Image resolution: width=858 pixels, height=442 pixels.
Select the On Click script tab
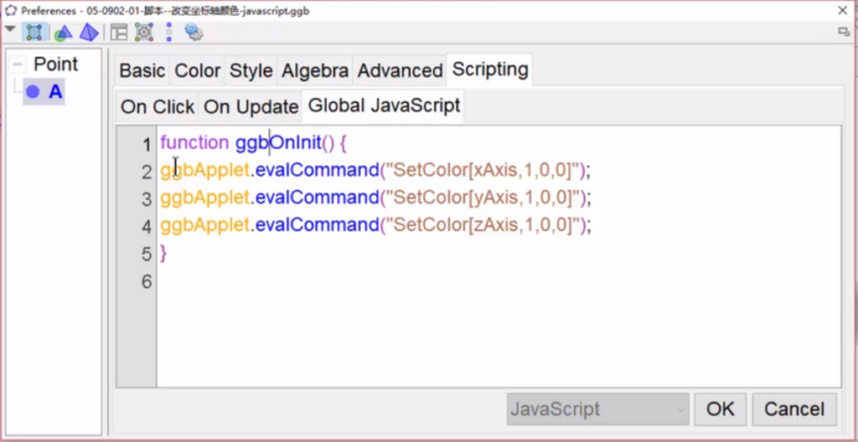coord(158,107)
